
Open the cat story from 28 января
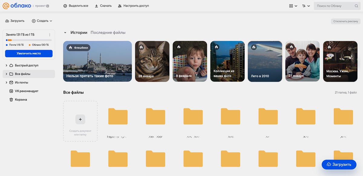click(152, 61)
